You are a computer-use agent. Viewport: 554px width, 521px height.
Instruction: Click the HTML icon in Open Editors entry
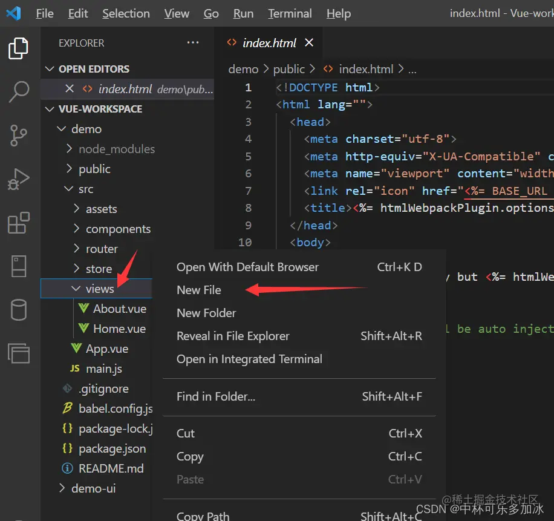87,88
